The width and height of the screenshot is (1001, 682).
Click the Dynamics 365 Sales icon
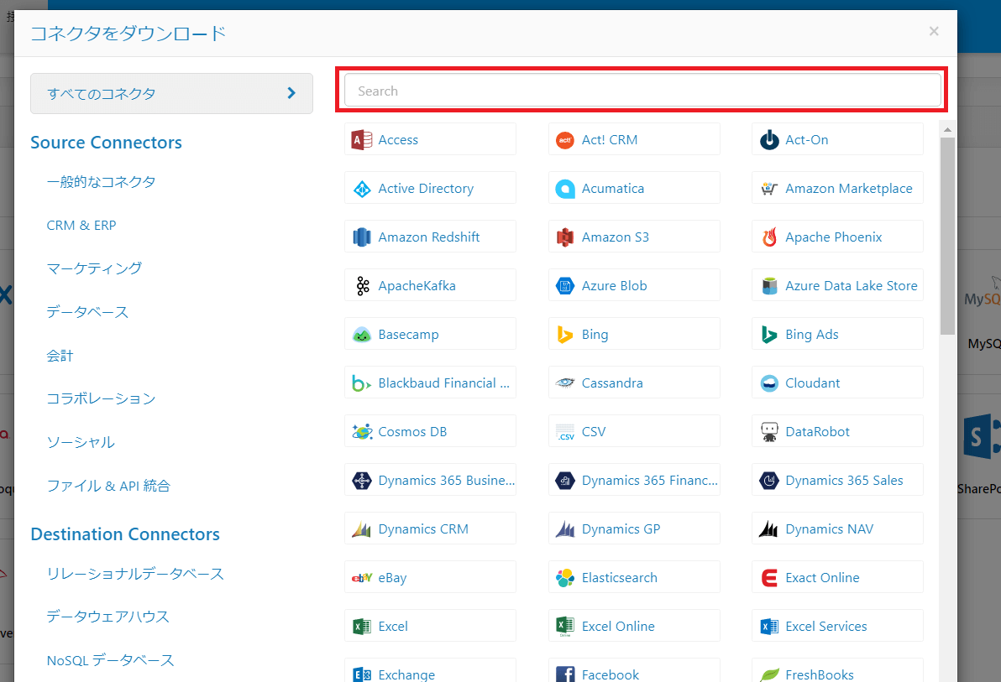pos(769,481)
